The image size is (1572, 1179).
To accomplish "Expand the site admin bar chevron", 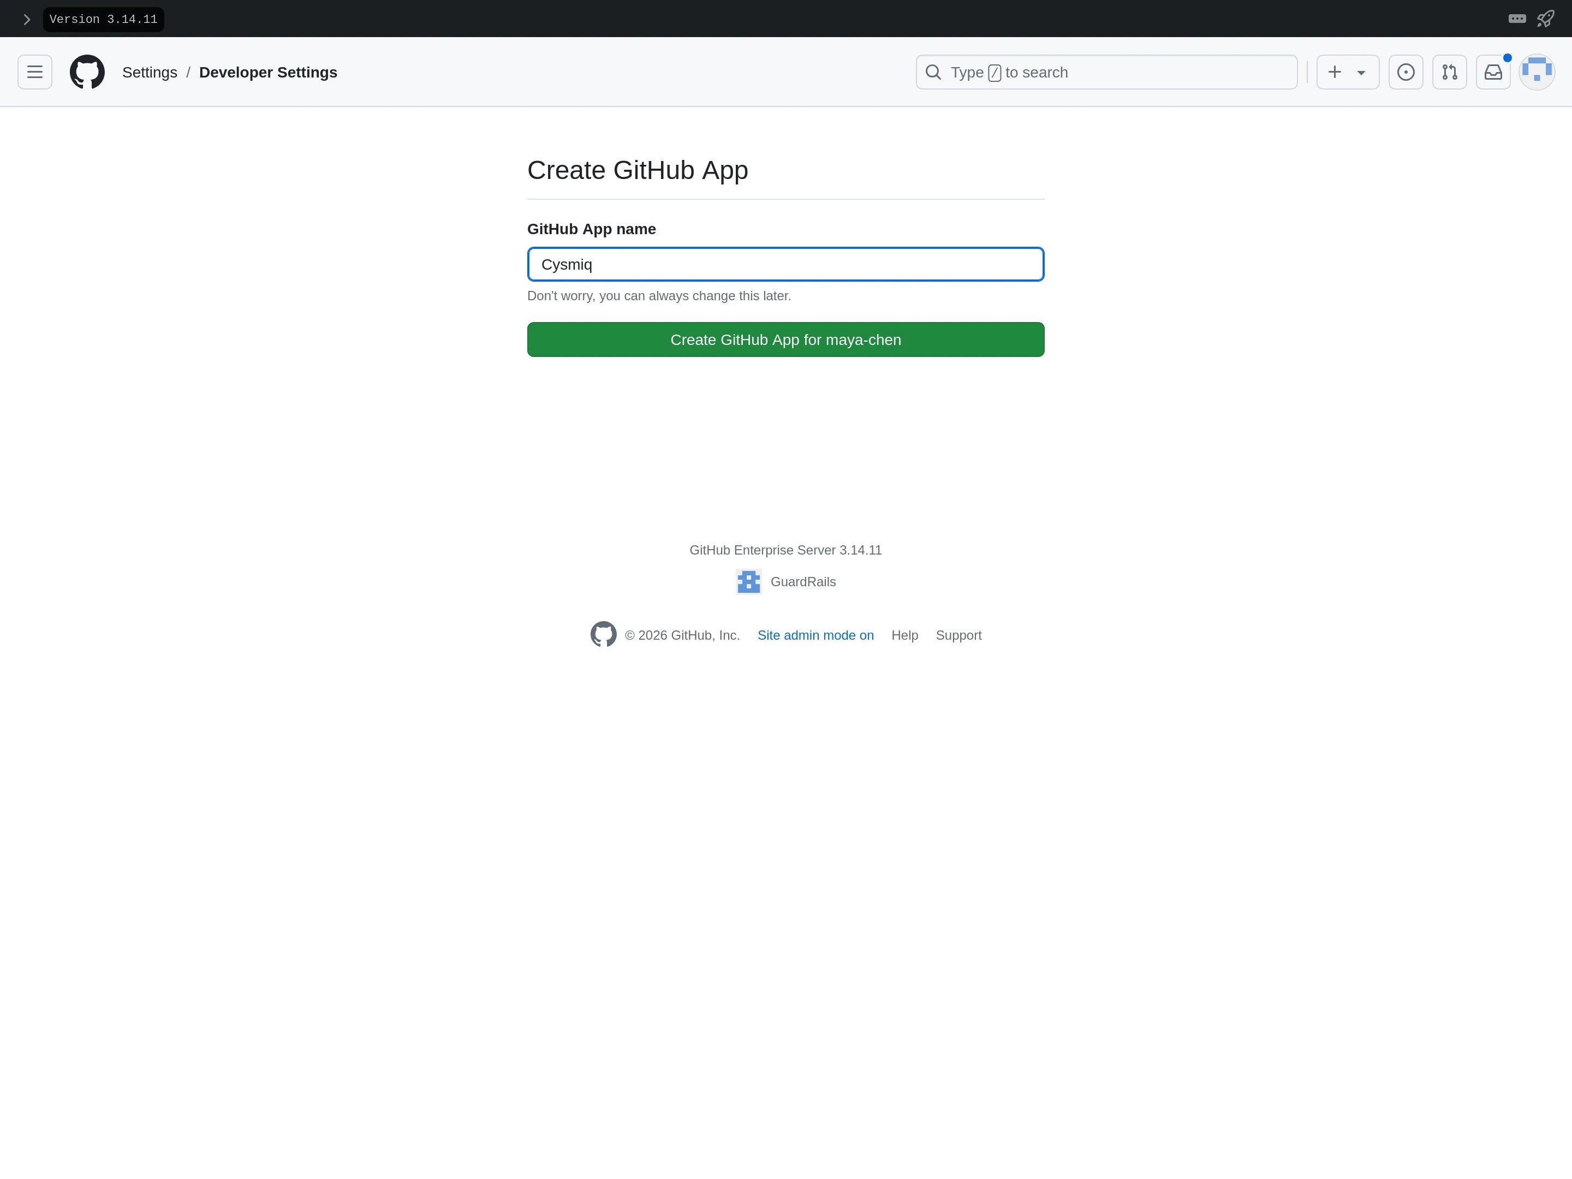I will click(27, 19).
